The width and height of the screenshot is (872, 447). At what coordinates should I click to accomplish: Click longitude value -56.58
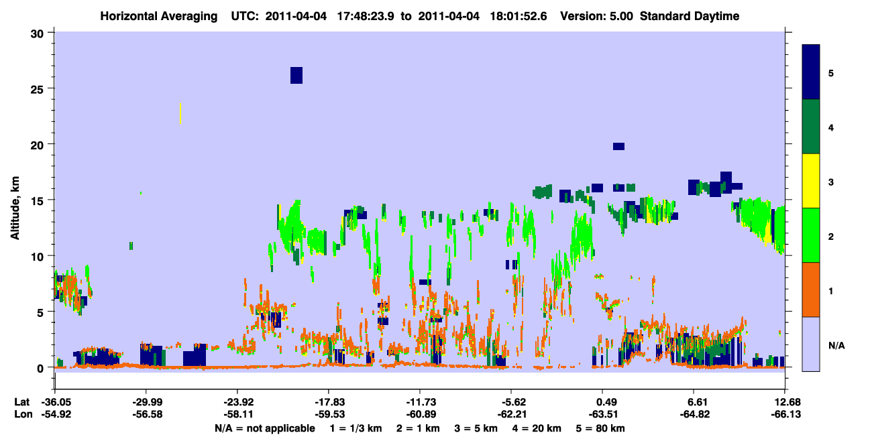pos(146,415)
